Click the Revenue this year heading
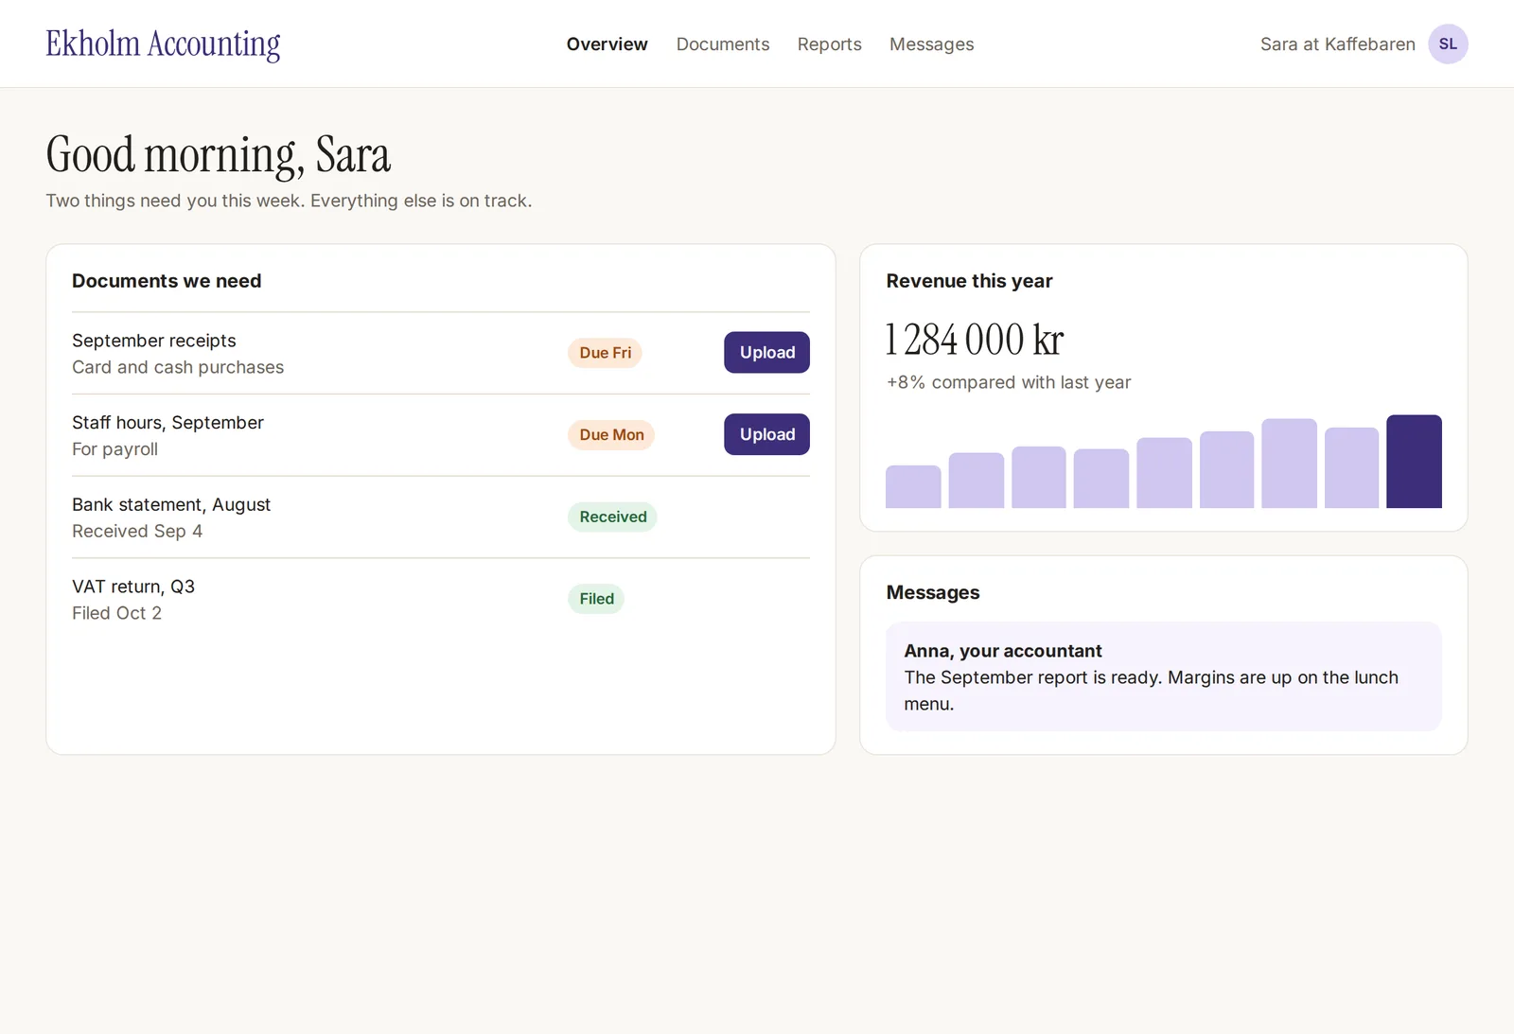1514x1034 pixels. point(969,281)
